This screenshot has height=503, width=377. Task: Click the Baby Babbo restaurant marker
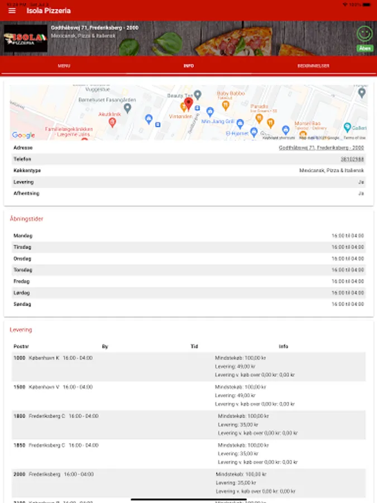tap(226, 105)
